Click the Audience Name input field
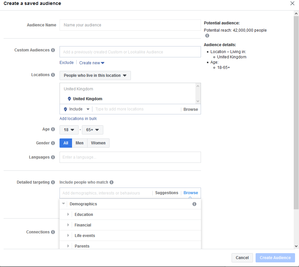299x267 pixels. [130, 25]
